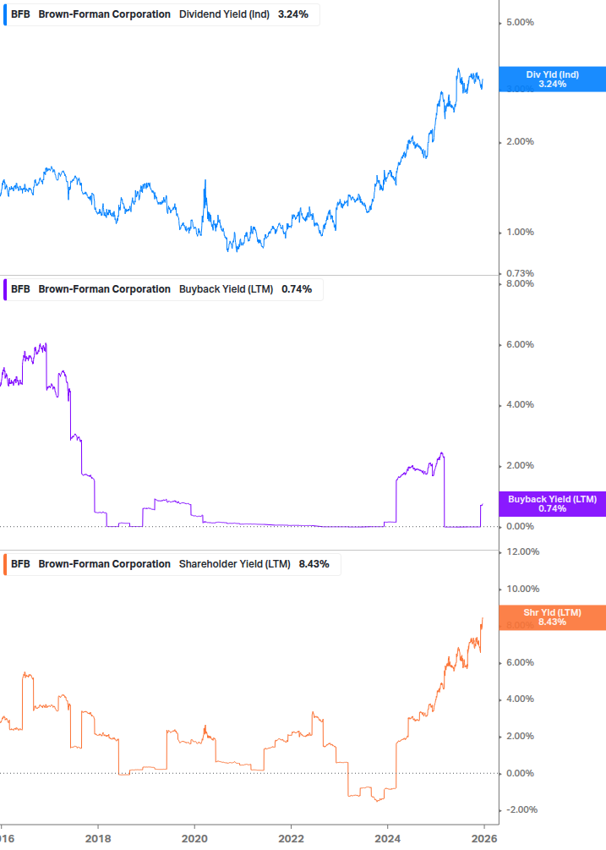Screen dimensions: 606x850
Task: Click the purple Buyback Yield 0.74% axis tag
Action: point(553,504)
